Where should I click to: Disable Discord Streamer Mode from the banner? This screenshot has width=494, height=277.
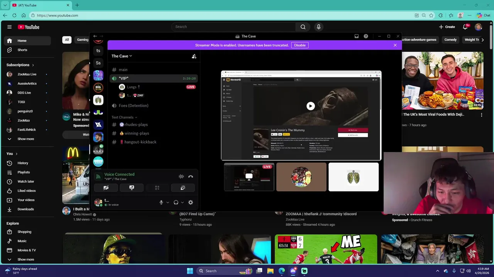299,45
